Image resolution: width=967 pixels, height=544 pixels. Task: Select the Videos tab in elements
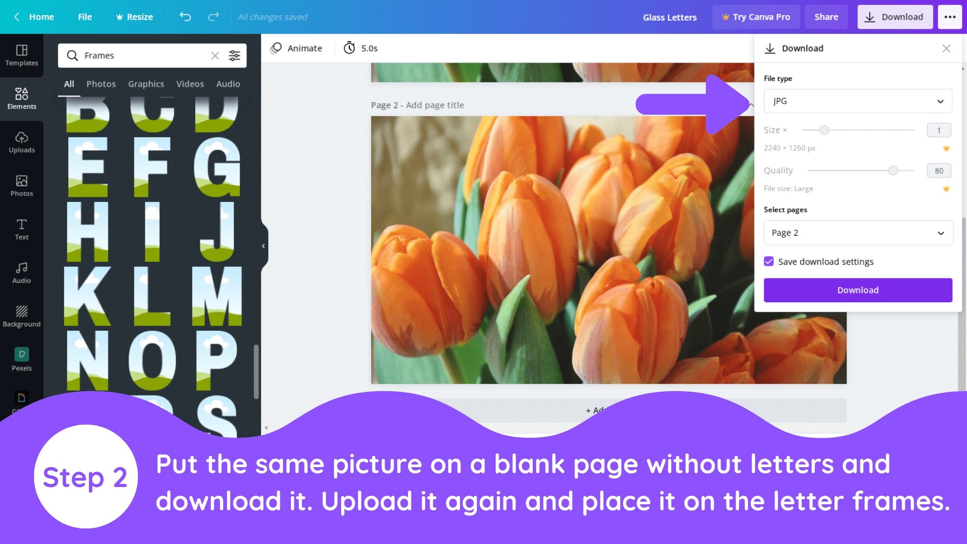tap(189, 83)
